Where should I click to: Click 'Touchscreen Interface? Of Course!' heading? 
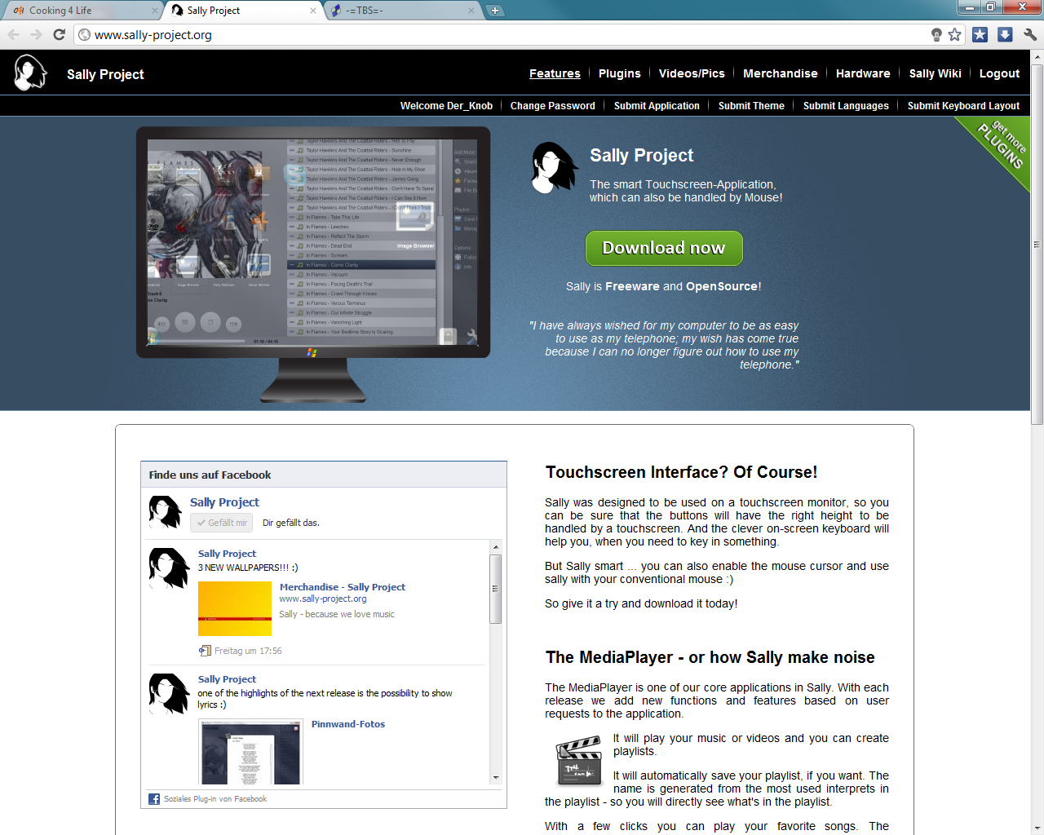681,472
